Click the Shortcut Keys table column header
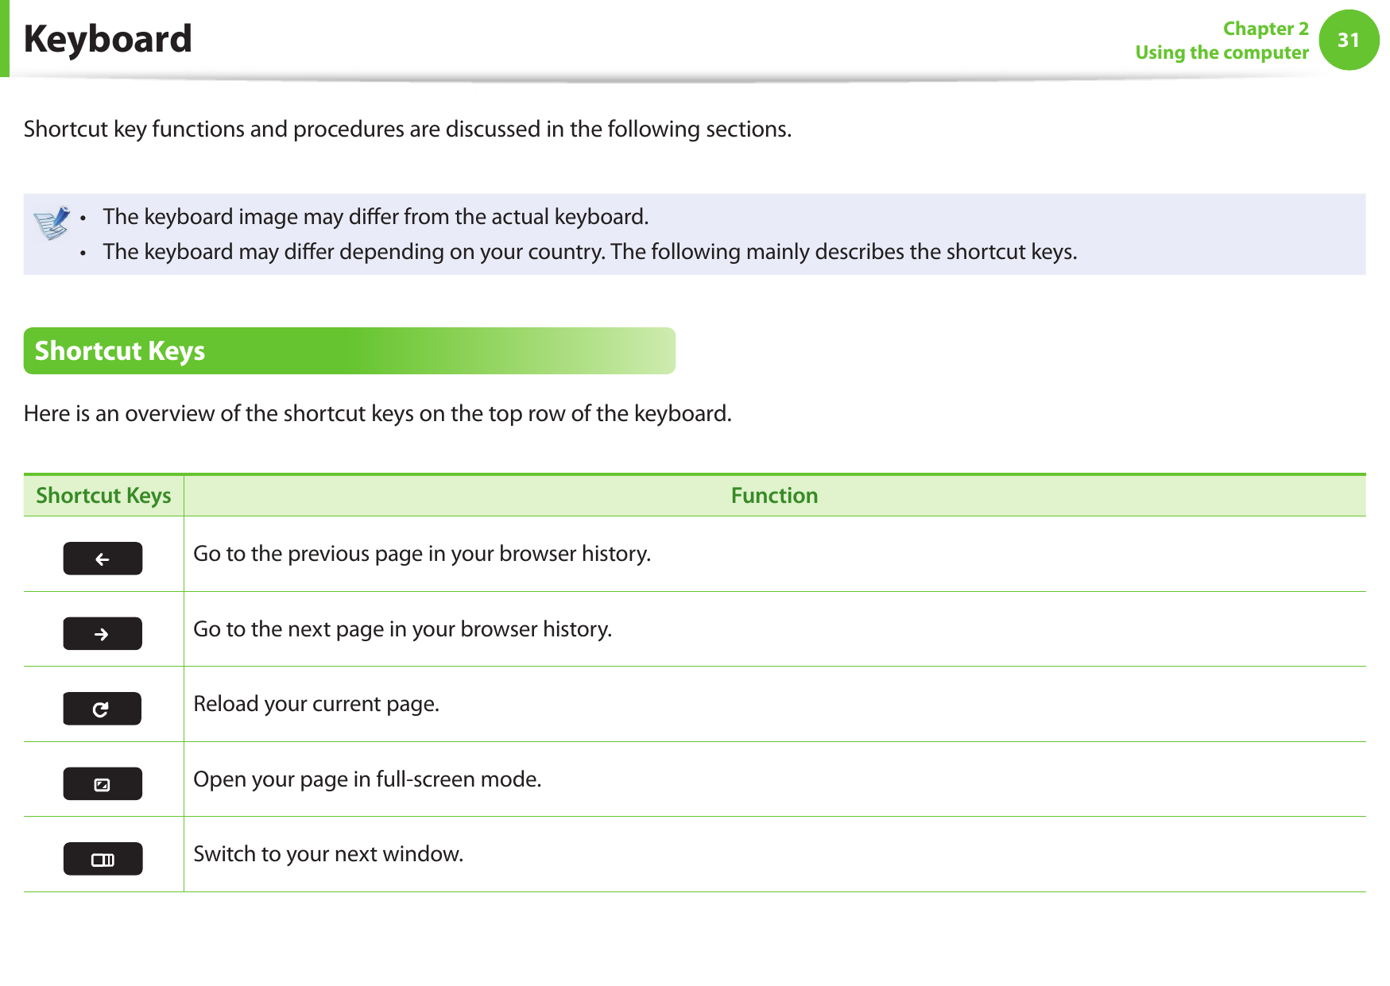Image resolution: width=1390 pixels, height=986 pixels. [x=103, y=496]
